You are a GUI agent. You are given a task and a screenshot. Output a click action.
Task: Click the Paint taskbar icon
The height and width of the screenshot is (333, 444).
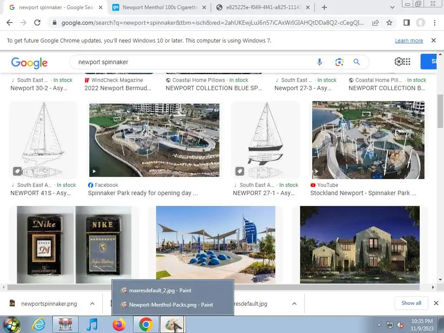click(173, 324)
